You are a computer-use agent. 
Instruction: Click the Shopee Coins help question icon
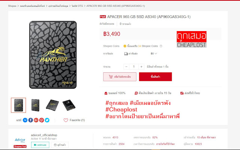pos(161,46)
